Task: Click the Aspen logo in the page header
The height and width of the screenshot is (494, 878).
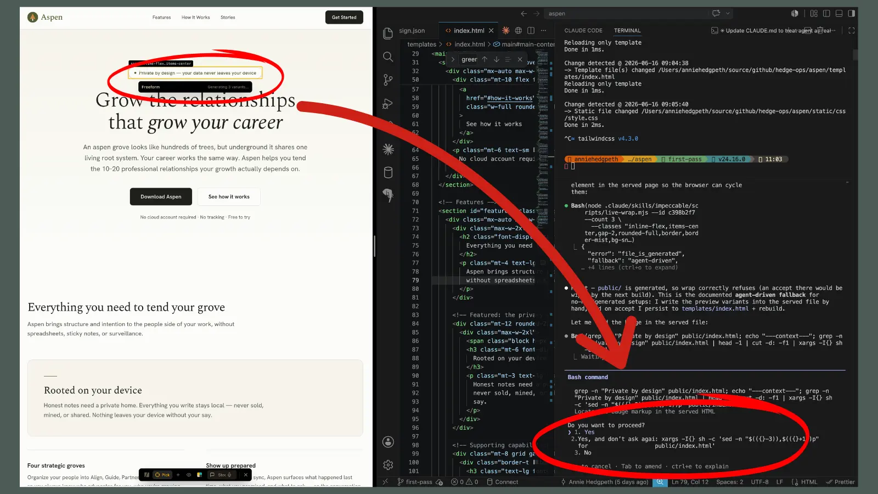Action: [45, 17]
